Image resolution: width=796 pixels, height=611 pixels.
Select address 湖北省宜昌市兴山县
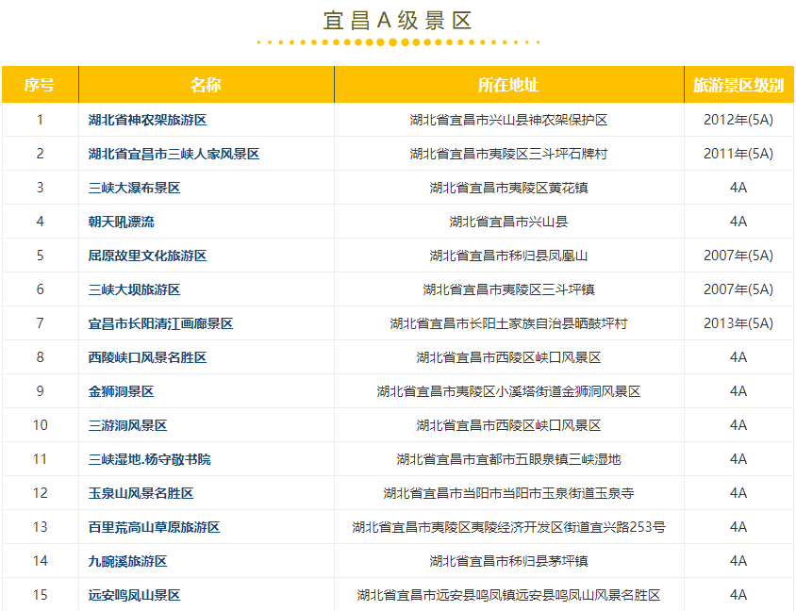click(x=508, y=222)
